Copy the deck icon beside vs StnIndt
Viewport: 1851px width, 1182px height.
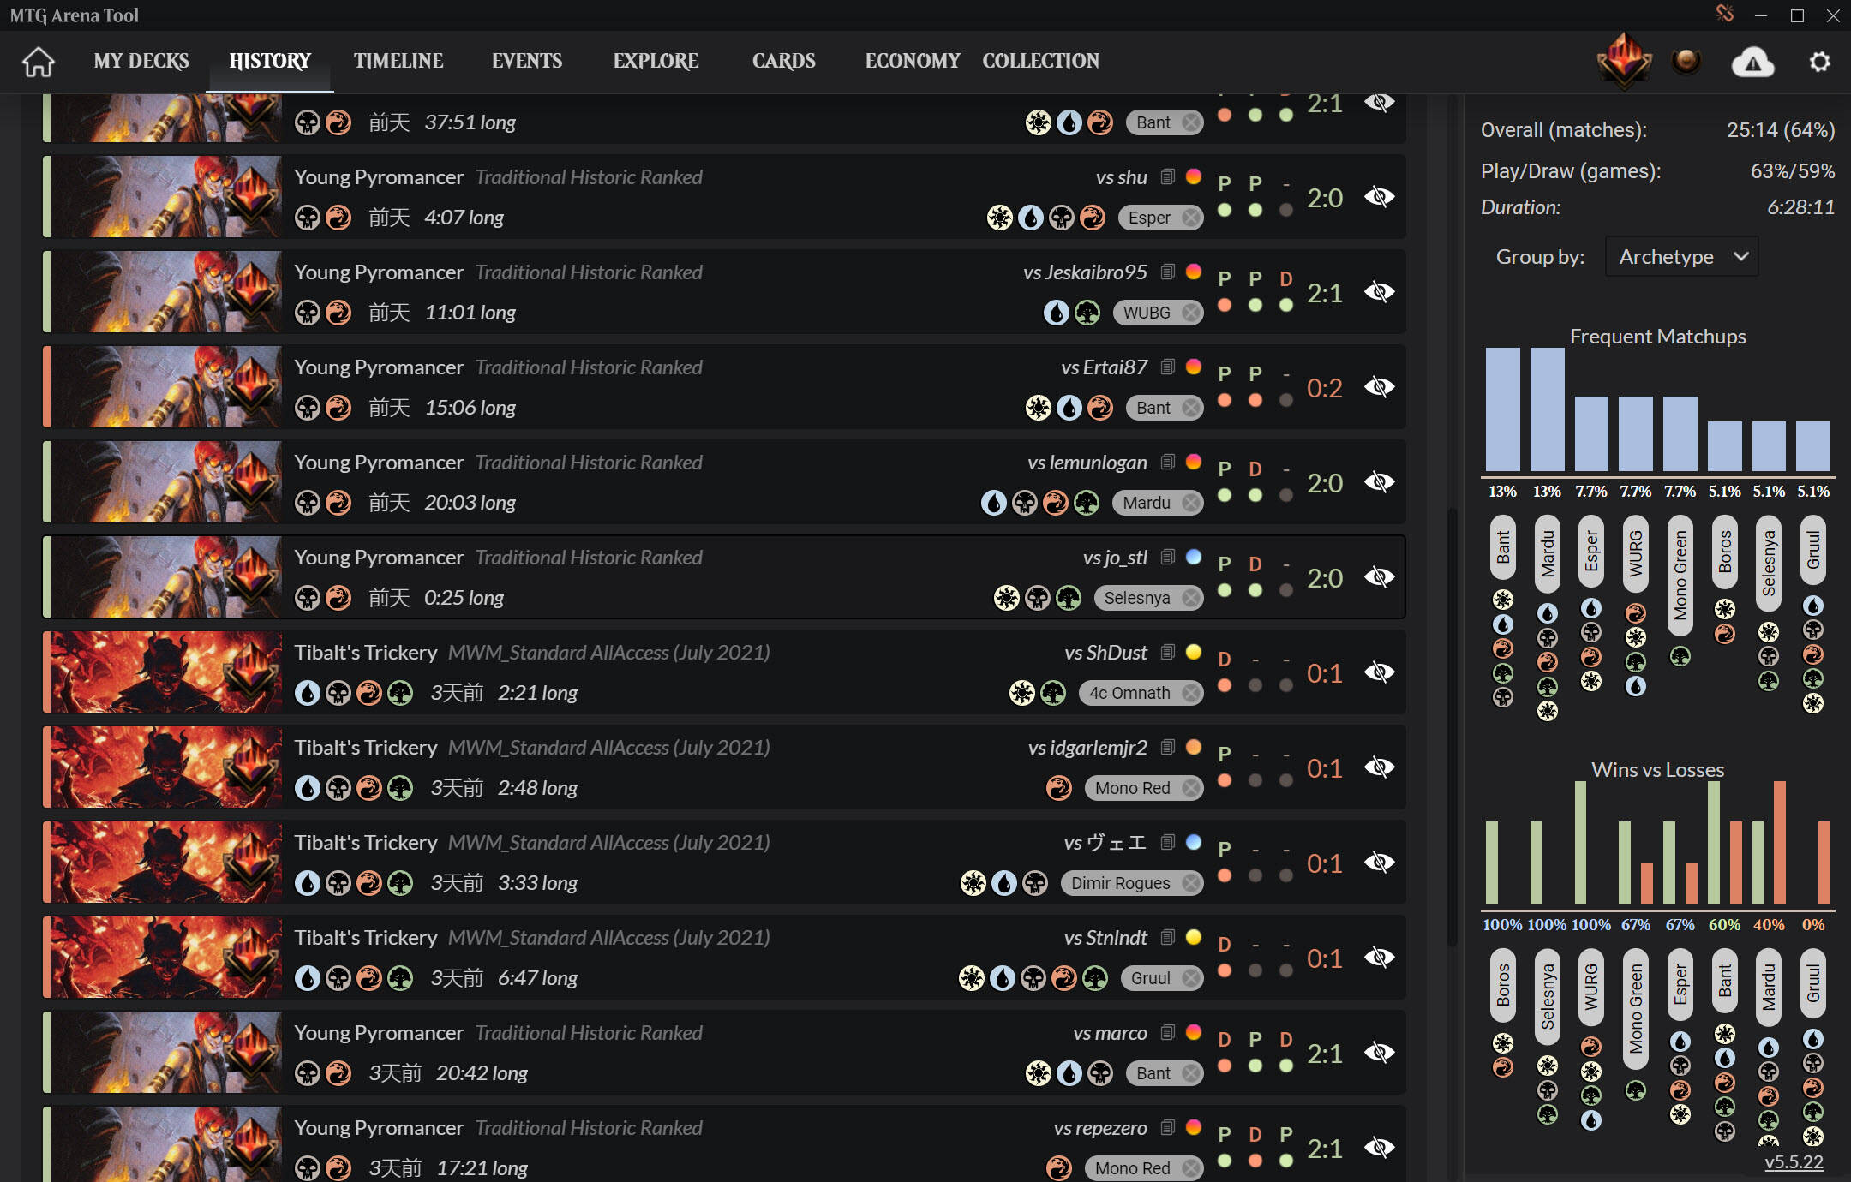click(1167, 938)
